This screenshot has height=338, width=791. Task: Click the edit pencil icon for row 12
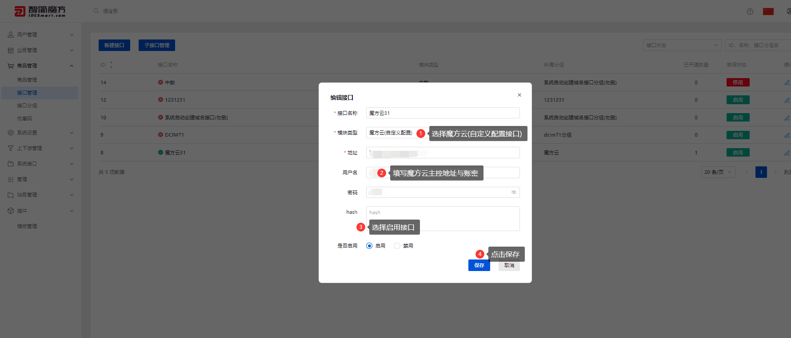(x=787, y=100)
